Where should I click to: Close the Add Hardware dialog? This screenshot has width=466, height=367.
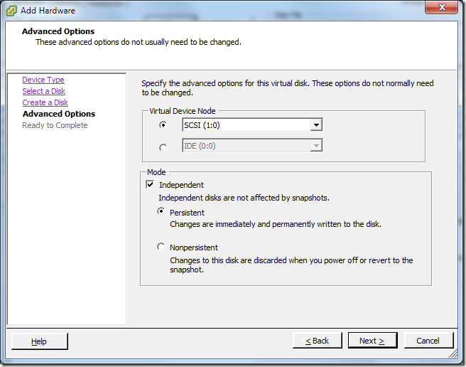(441, 7)
